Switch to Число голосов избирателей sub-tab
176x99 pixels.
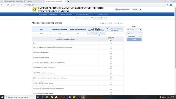pos(99,18)
